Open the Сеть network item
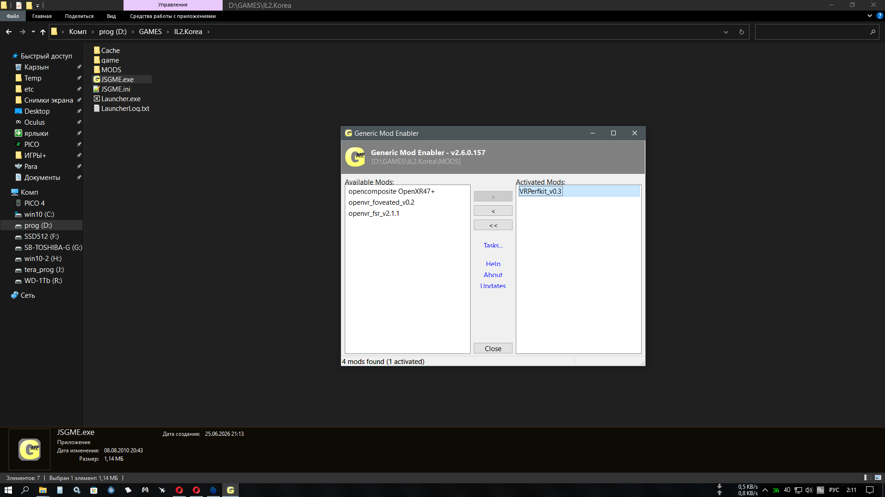This screenshot has width=885, height=497. tap(28, 295)
